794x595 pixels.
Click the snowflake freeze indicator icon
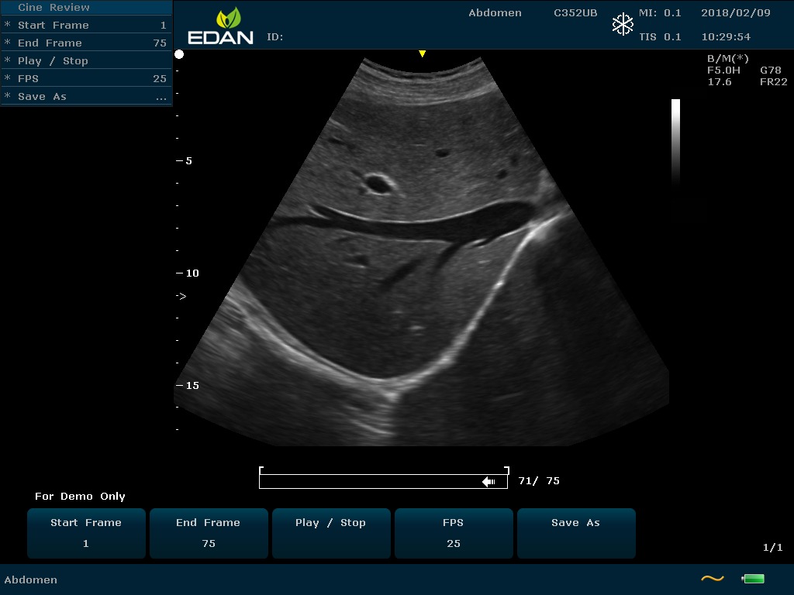point(623,25)
